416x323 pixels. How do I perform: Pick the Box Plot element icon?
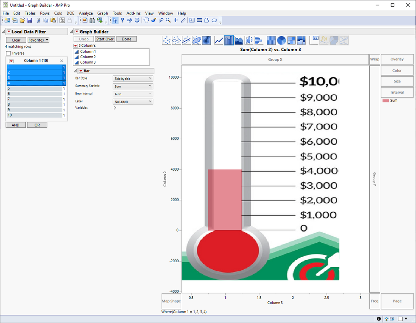point(249,40)
